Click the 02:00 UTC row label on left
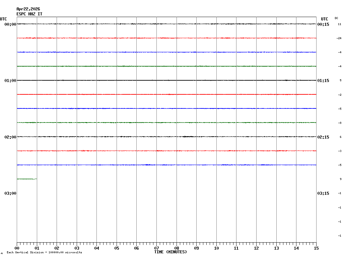 tap(10, 137)
